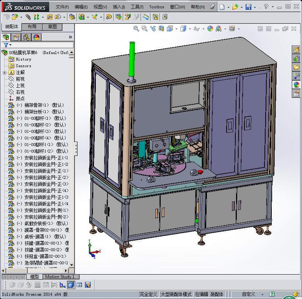Open the ConfigurationManager tab icon

click(26, 37)
